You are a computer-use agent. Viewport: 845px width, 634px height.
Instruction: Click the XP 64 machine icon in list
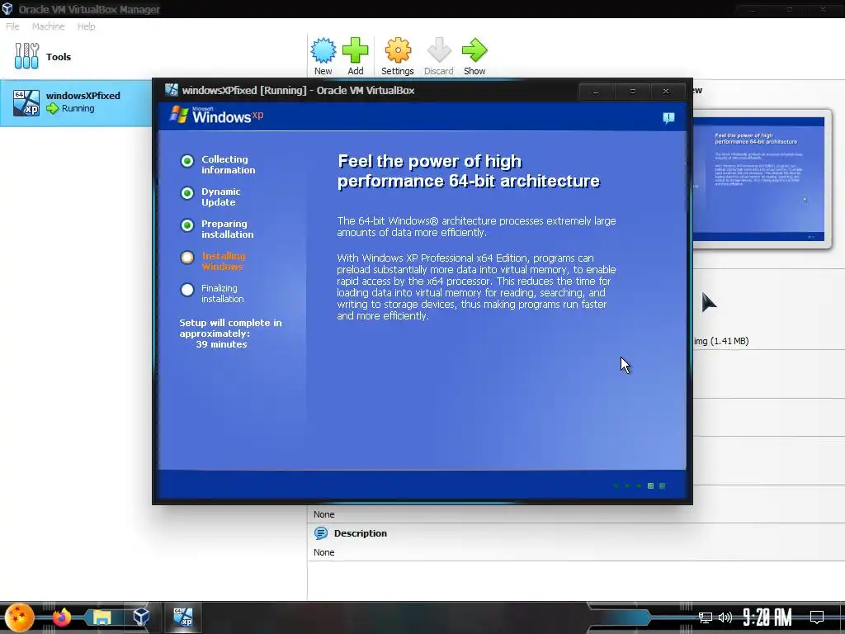26,103
